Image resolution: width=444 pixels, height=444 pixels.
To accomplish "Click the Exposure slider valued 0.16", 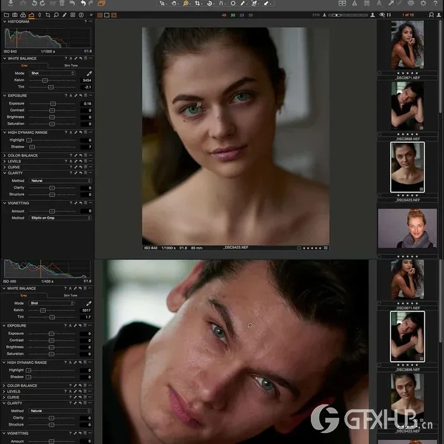I will [x=53, y=104].
